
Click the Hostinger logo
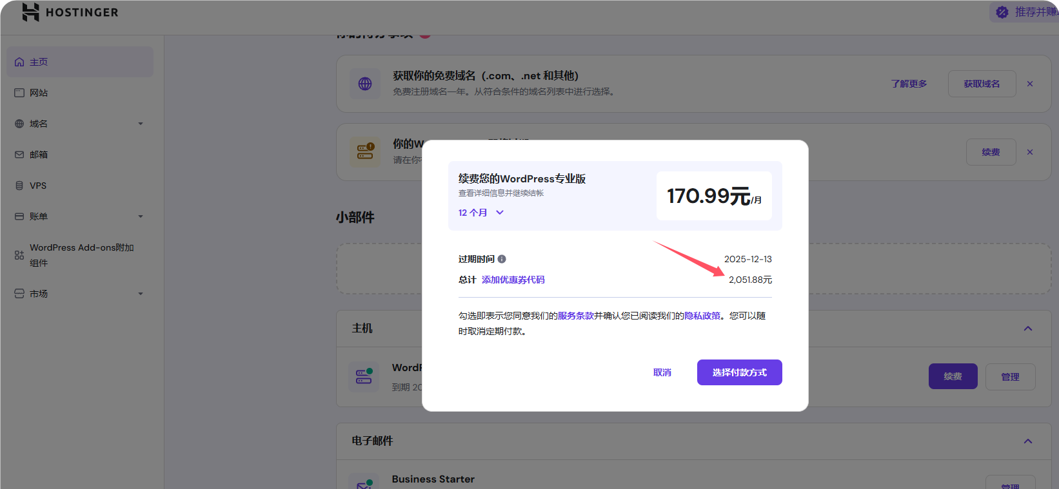(x=70, y=12)
